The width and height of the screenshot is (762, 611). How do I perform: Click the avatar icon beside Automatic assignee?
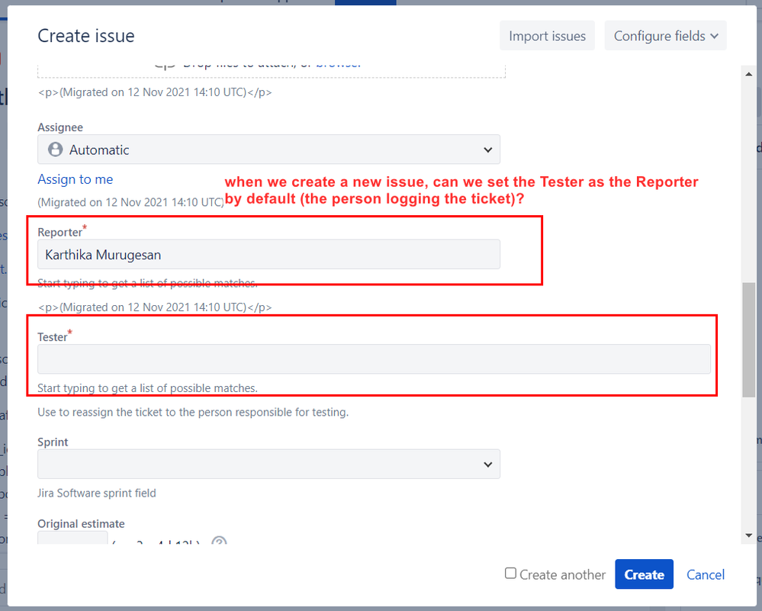coord(54,149)
